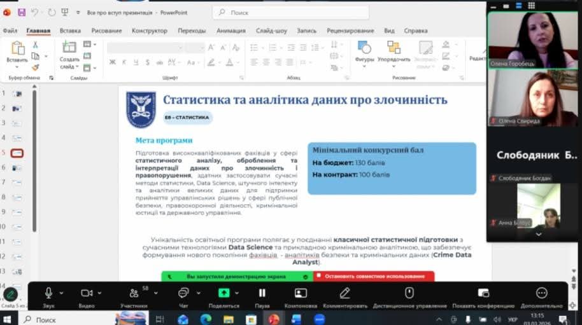This screenshot has height=325, width=582.
Task: Open the Участники participants panel
Action: [x=134, y=293]
